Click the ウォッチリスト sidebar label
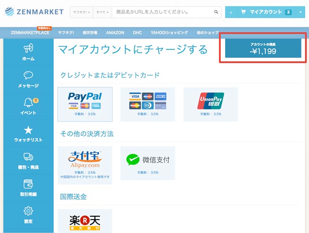 [x=28, y=140]
